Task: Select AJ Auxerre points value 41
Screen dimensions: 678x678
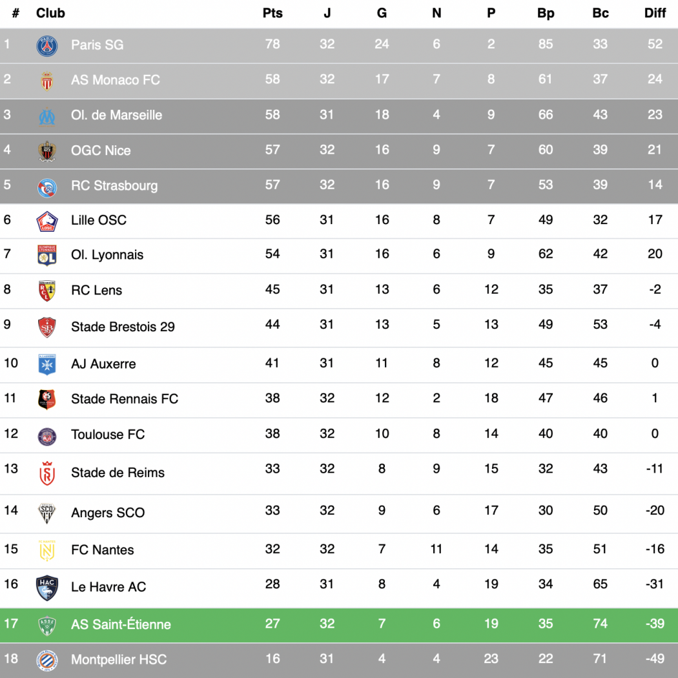Action: click(x=272, y=363)
